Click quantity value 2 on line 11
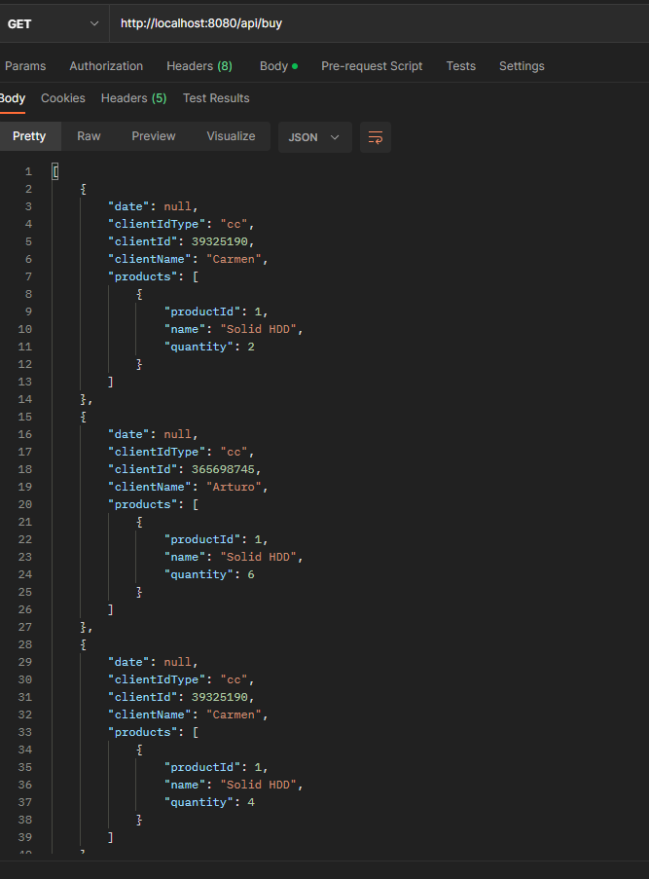The width and height of the screenshot is (649, 879). click(x=251, y=347)
